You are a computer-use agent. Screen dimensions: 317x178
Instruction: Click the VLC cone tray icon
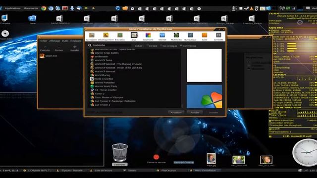252,8
